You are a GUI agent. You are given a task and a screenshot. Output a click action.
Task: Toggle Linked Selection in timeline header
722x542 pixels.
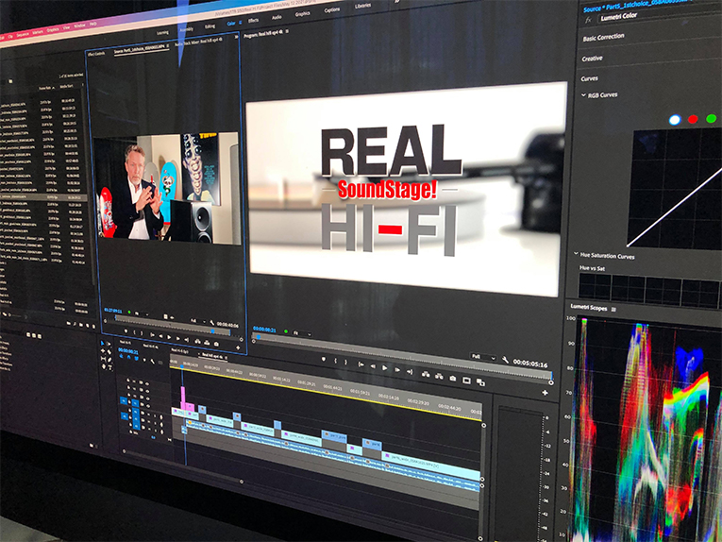coord(136,358)
